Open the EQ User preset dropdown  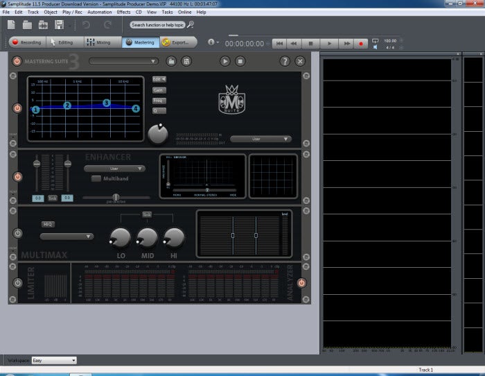click(261, 139)
